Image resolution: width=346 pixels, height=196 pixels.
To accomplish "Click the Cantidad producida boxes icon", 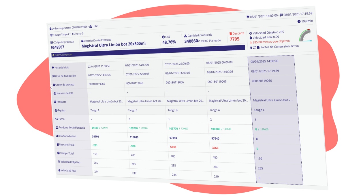I will pos(185,36).
